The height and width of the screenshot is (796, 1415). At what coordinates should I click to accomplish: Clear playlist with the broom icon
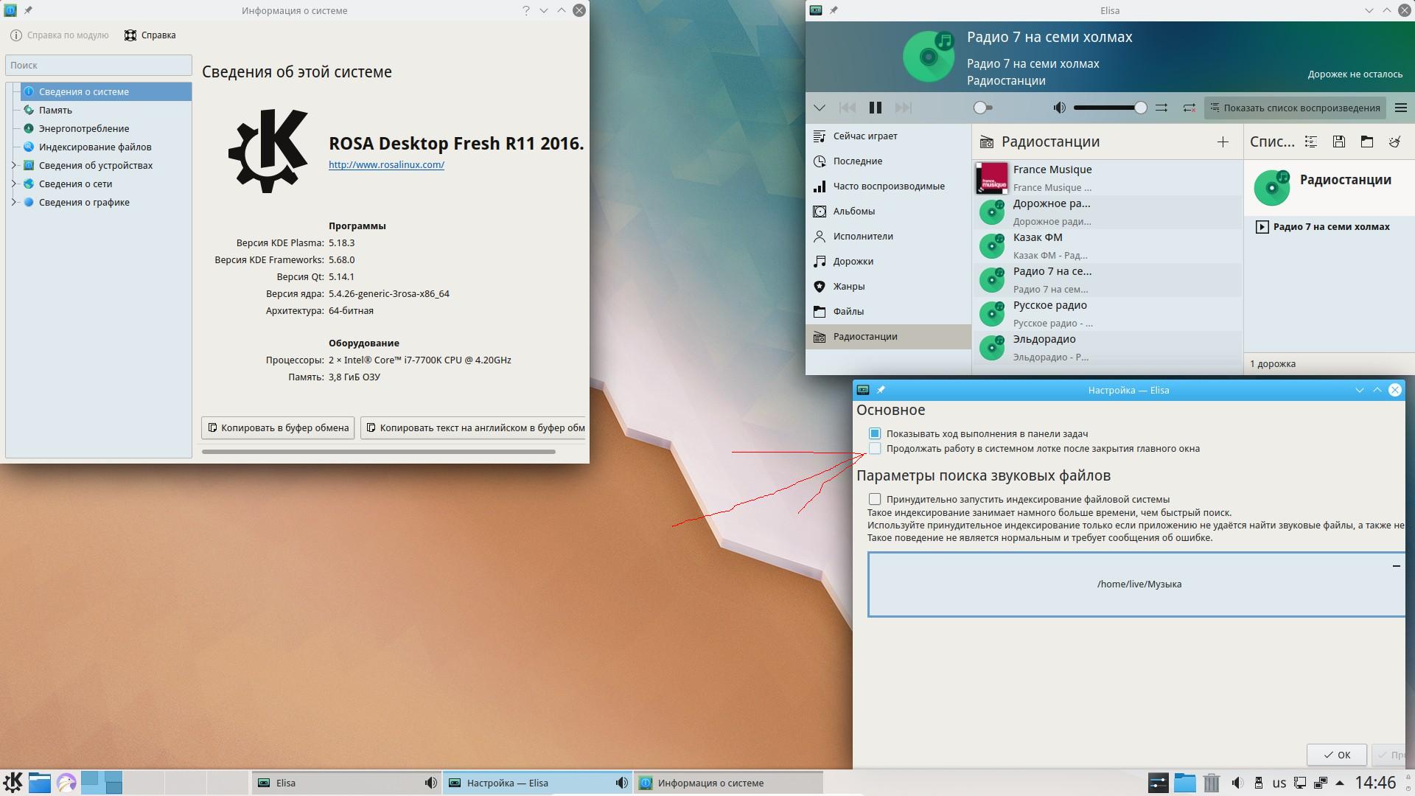coord(1394,142)
